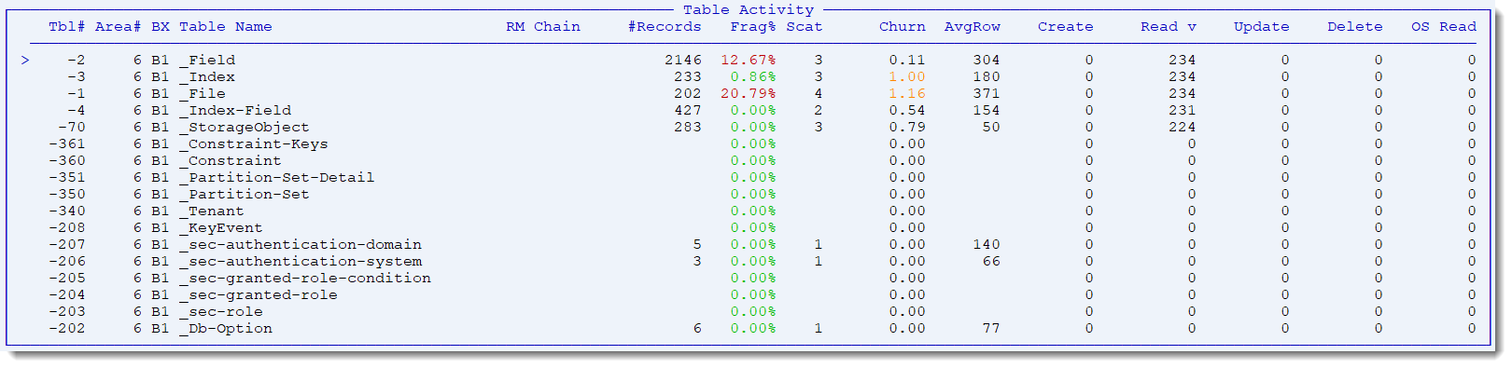The image size is (1512, 368).
Task: Click the RM Chain column header
Action: 542,27
